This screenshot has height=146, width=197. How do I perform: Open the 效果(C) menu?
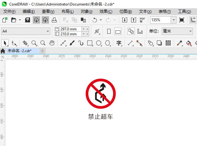pos(106,12)
